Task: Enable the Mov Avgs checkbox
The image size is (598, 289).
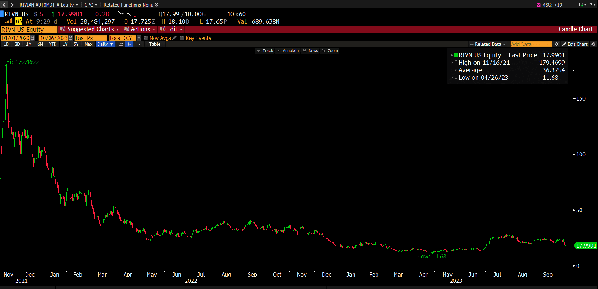Action: pos(146,38)
